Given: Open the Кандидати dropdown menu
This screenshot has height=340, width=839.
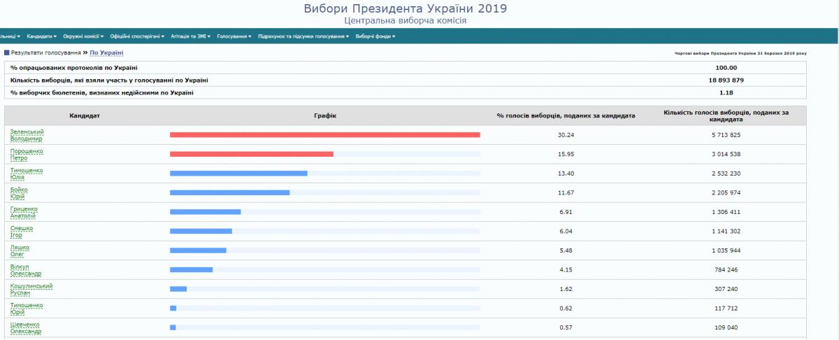Looking at the screenshot, I should [42, 36].
